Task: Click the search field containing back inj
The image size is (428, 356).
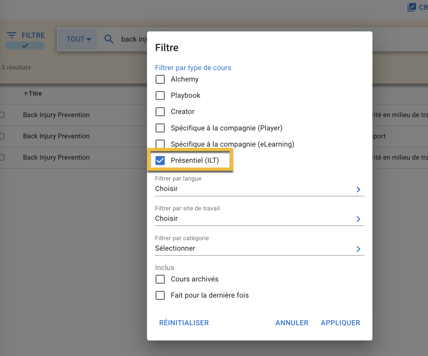Action: click(134, 39)
